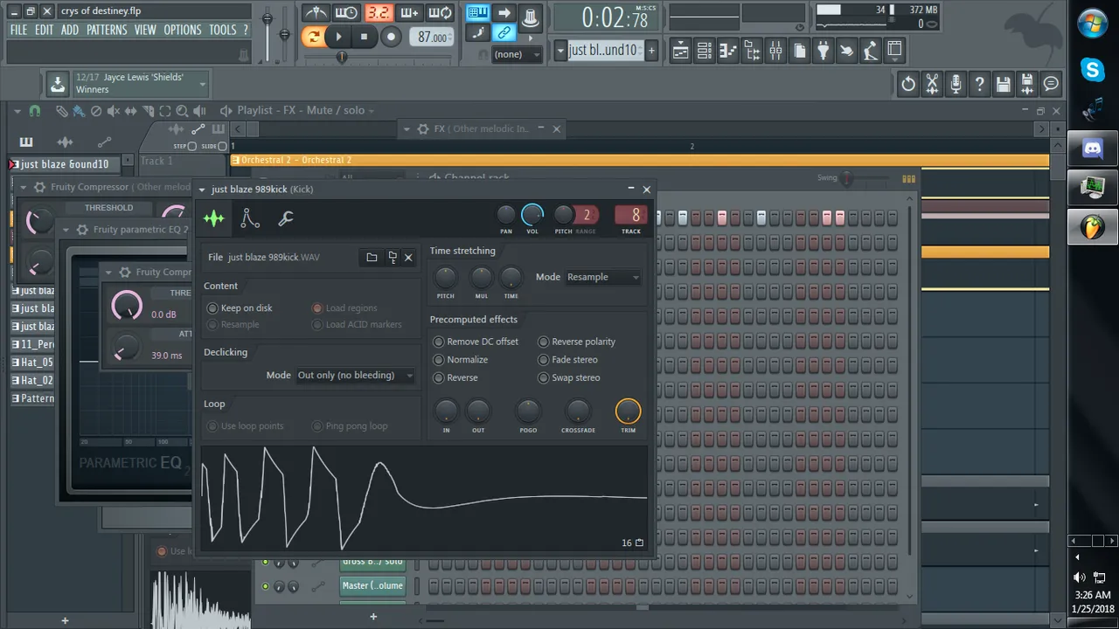Open the Piano roll view button

pos(728,52)
